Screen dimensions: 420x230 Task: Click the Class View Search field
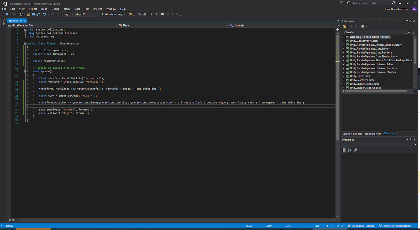[x=374, y=32]
